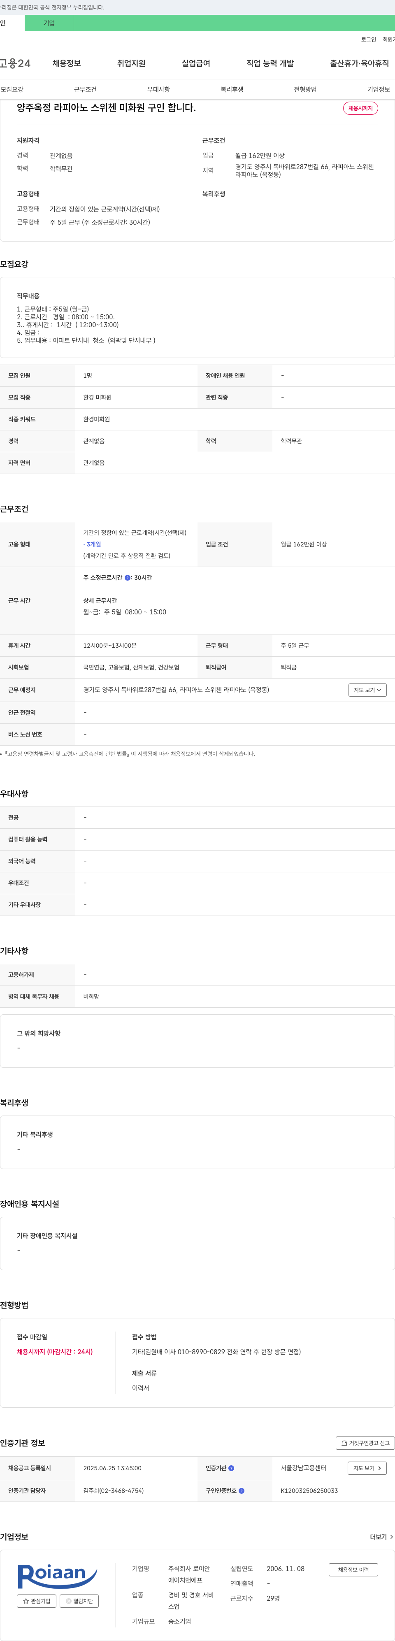This screenshot has height=1641, width=395.
Task: Click the 로그인 link
Action: [x=368, y=40]
